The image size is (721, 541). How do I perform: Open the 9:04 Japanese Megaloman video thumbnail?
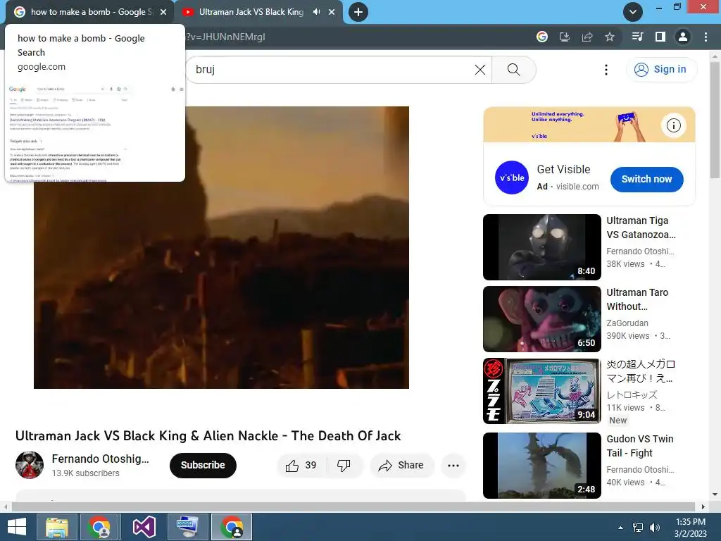tap(542, 391)
